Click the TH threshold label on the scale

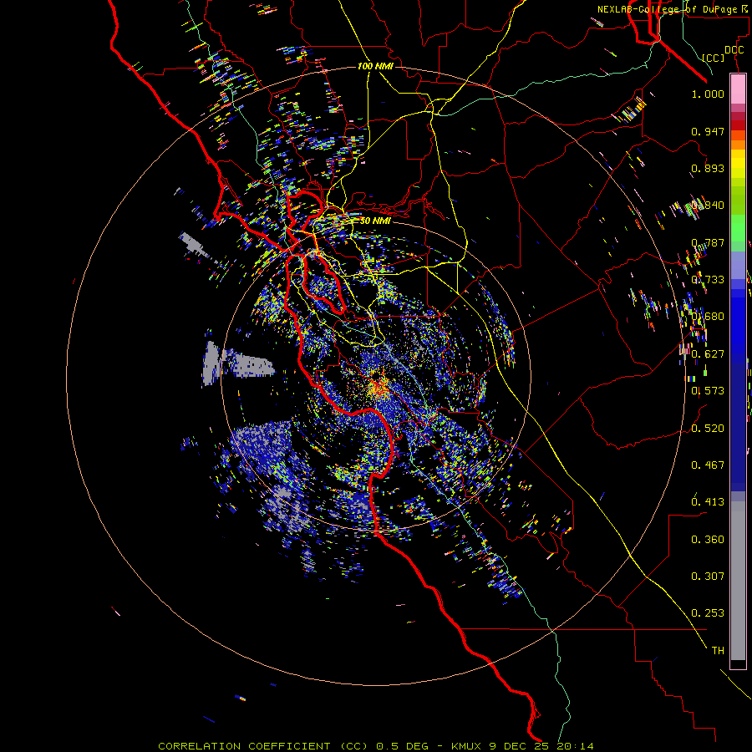[718, 651]
